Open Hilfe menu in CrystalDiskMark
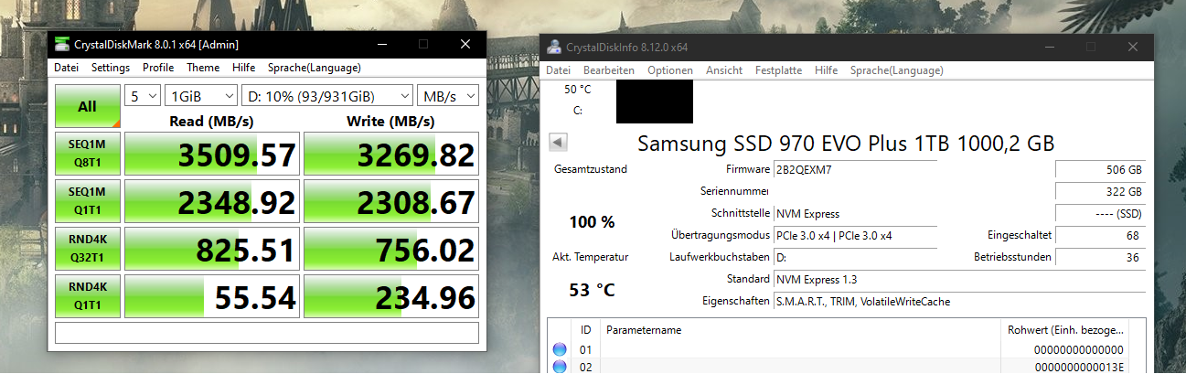1186x374 pixels. tap(244, 68)
